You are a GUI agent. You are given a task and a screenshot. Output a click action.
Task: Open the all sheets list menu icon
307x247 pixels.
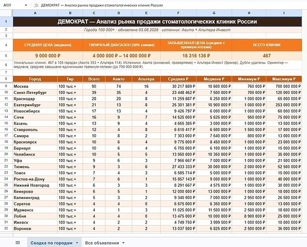[x=18, y=243]
